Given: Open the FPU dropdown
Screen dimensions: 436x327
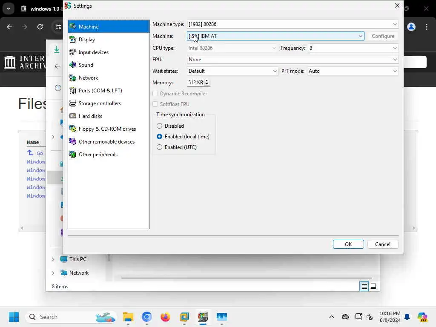Looking at the screenshot, I should (x=293, y=60).
